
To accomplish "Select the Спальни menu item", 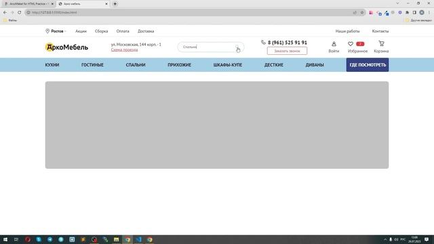I will (x=136, y=65).
